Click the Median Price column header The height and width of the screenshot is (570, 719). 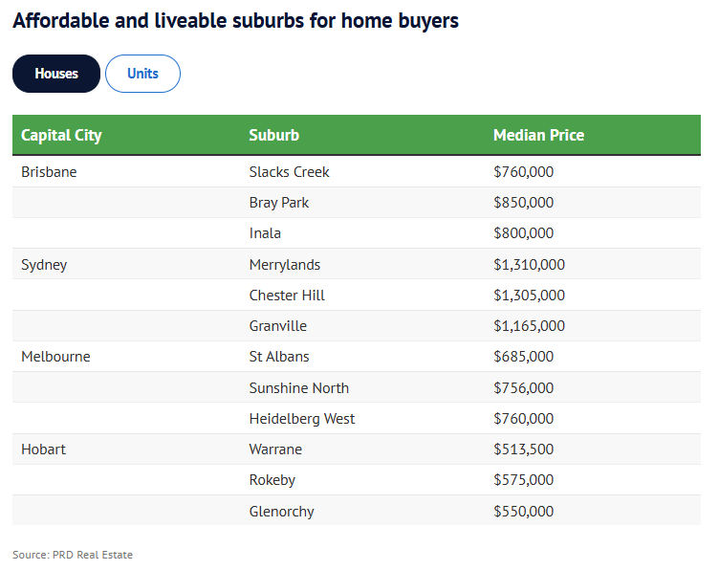(538, 135)
